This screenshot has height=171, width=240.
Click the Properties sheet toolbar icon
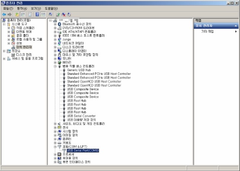click(x=30, y=14)
